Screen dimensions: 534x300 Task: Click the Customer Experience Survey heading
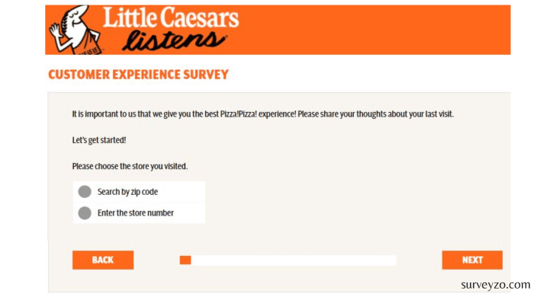coord(138,75)
